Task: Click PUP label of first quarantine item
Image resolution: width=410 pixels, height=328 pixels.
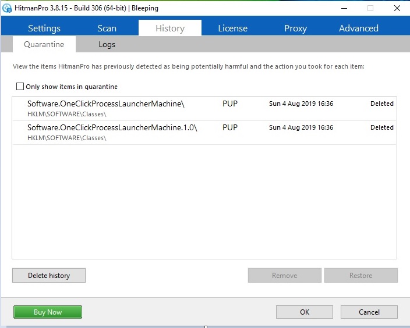Action: (x=230, y=104)
